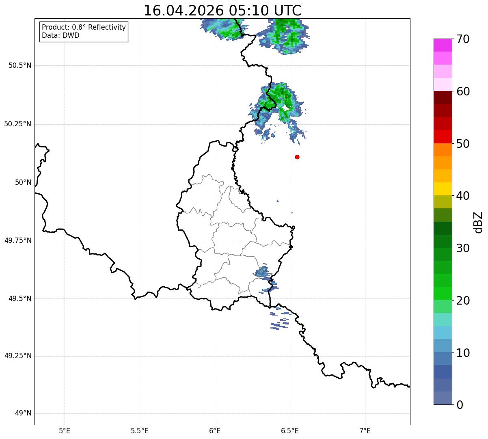This screenshot has width=488, height=439.
Task: Click the dark red 60 dBZ colorbar band
Action: [x=440, y=97]
